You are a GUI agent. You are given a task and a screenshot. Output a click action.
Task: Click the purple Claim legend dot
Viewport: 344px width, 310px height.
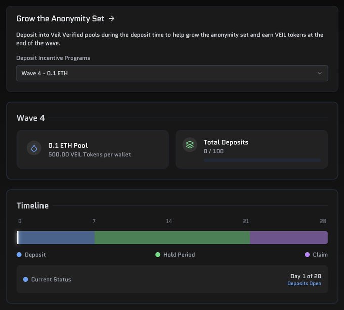pos(307,255)
